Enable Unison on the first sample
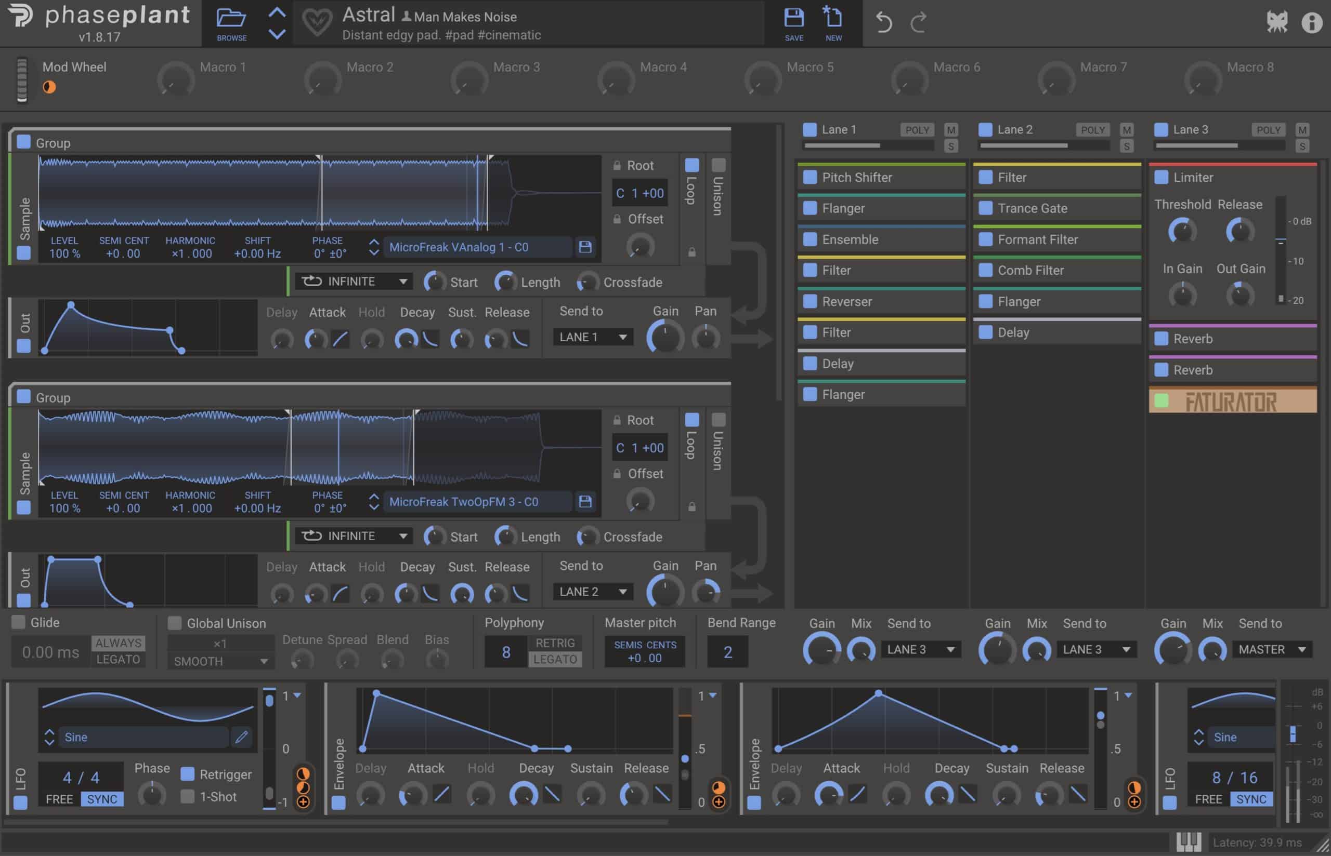The image size is (1331, 856). click(718, 165)
